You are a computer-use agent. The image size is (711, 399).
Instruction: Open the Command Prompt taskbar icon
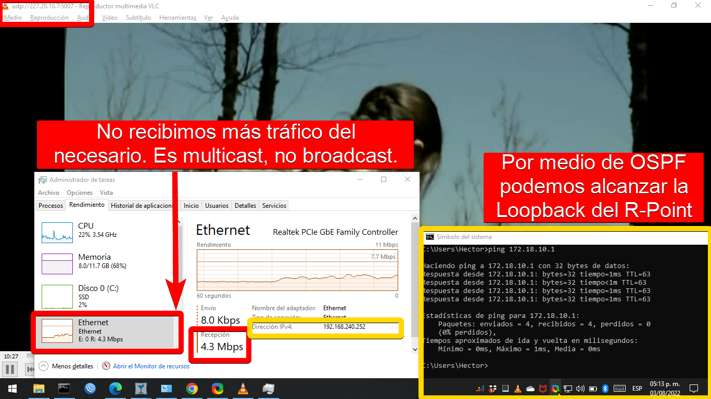65,388
